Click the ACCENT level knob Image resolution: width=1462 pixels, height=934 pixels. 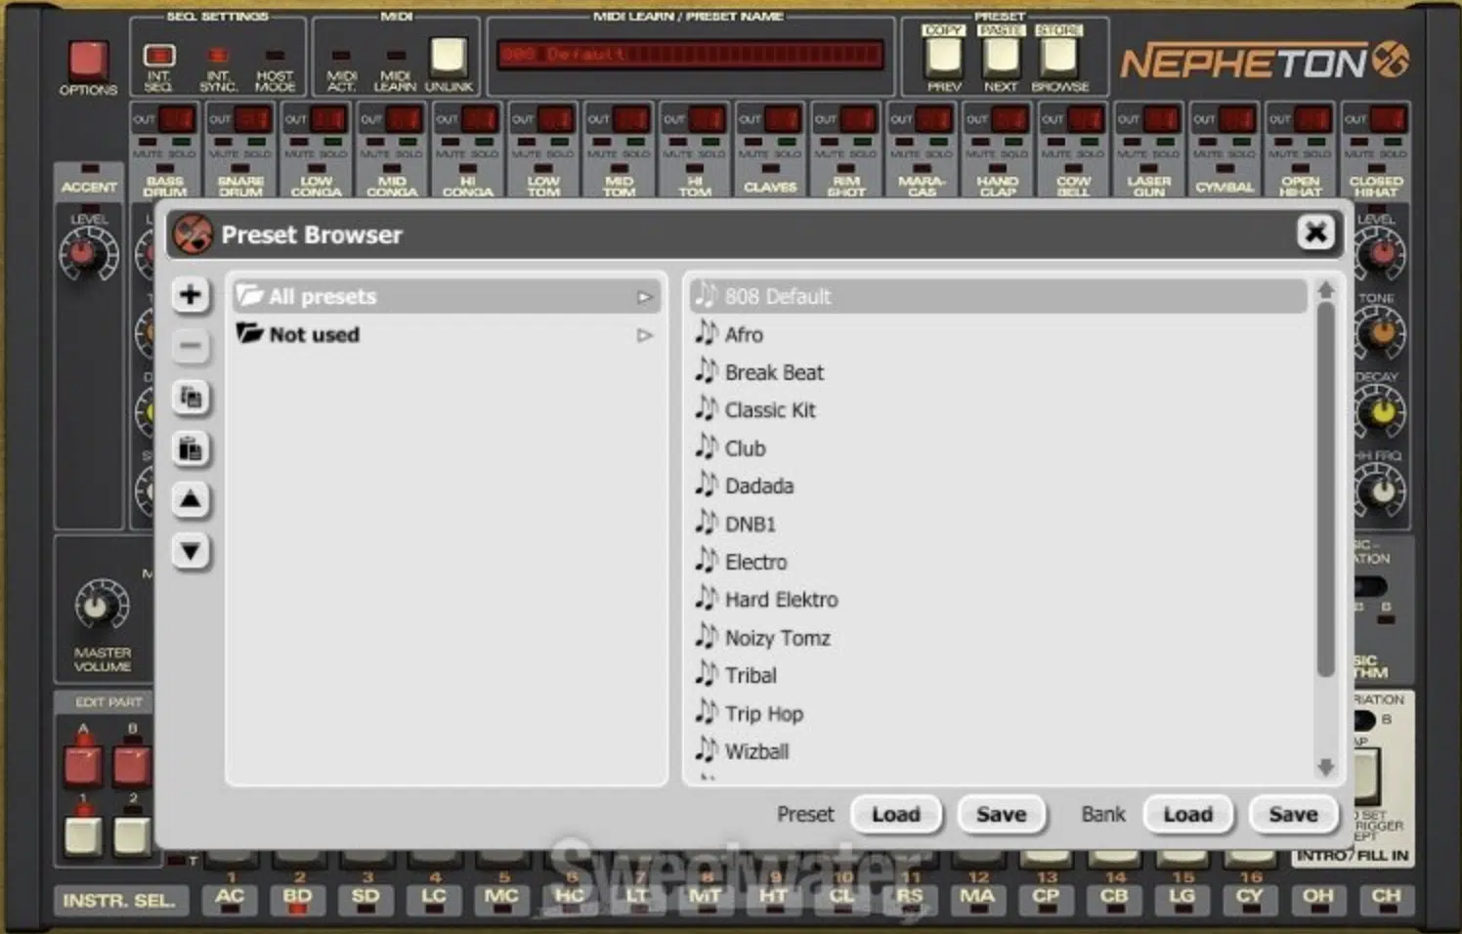point(88,255)
